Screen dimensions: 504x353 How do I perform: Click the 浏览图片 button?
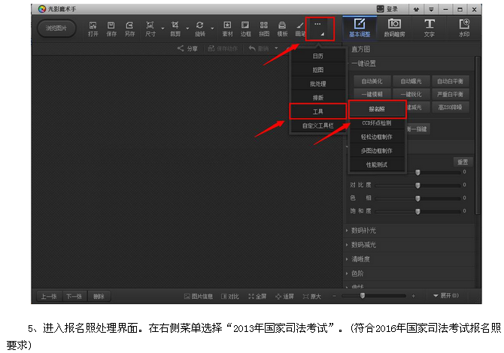tap(56, 29)
